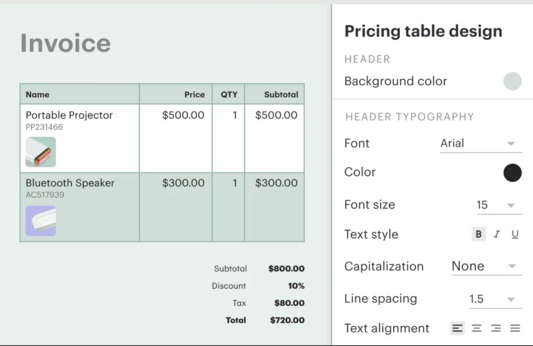
Task: Open the black typography Color swatch
Action: [512, 172]
